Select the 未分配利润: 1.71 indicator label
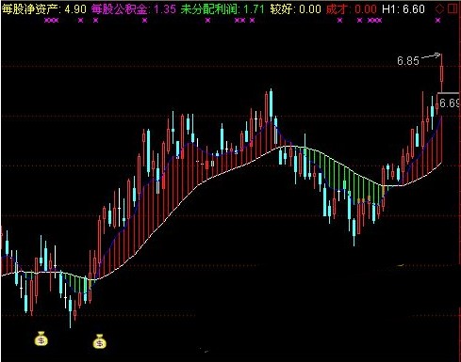The height and width of the screenshot is (362, 461). 222,8
